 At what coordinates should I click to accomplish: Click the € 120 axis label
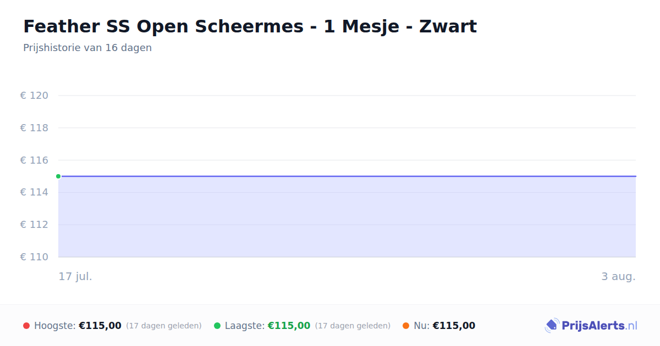coord(34,96)
